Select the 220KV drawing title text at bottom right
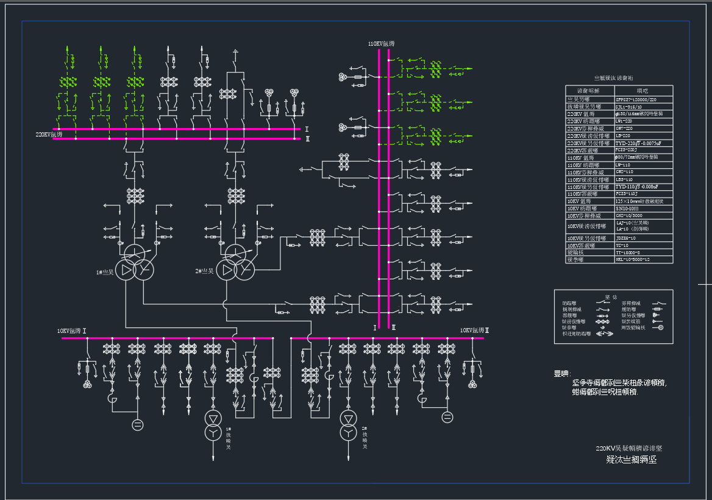Screen dimensions: 712x500 pos(628,448)
